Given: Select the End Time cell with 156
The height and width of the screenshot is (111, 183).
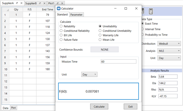Looking at the screenshot, I should (x=46, y=57).
